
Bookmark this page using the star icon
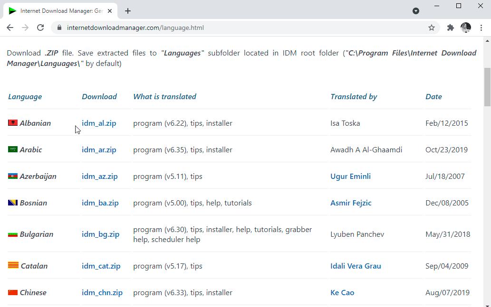(431, 28)
